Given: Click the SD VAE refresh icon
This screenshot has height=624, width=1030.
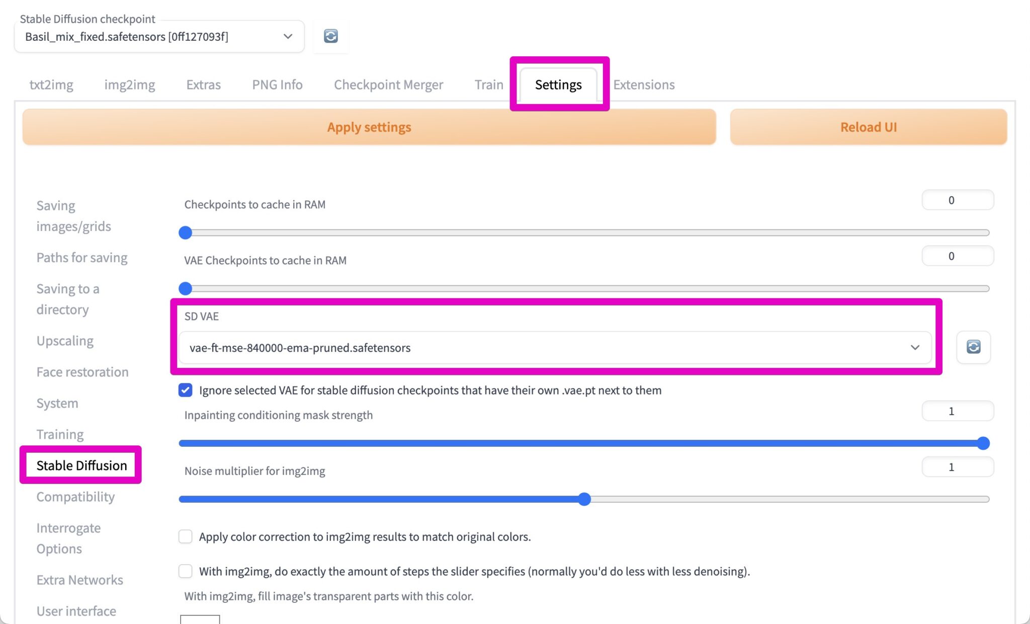Looking at the screenshot, I should [973, 347].
